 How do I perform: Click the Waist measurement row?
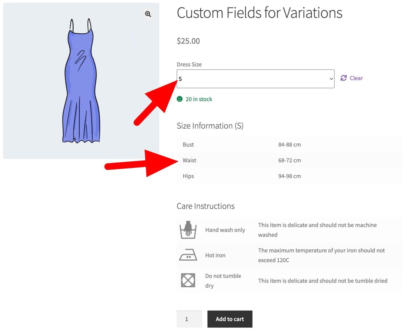coord(189,160)
